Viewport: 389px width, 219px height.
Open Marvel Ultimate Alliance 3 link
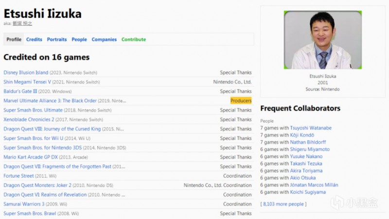pos(50,101)
